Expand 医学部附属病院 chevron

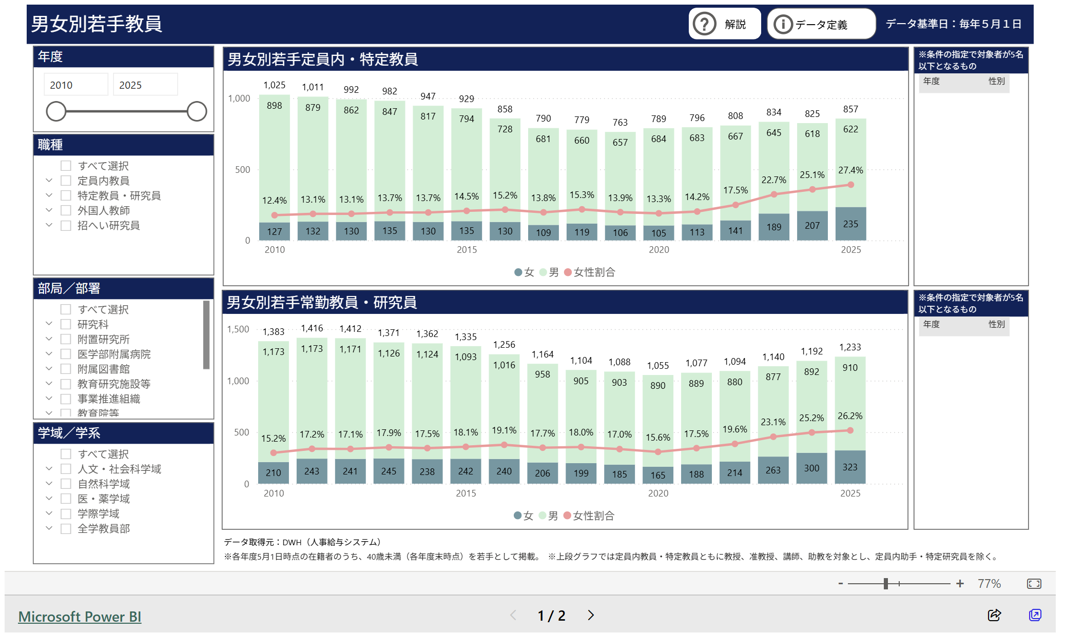tap(49, 354)
